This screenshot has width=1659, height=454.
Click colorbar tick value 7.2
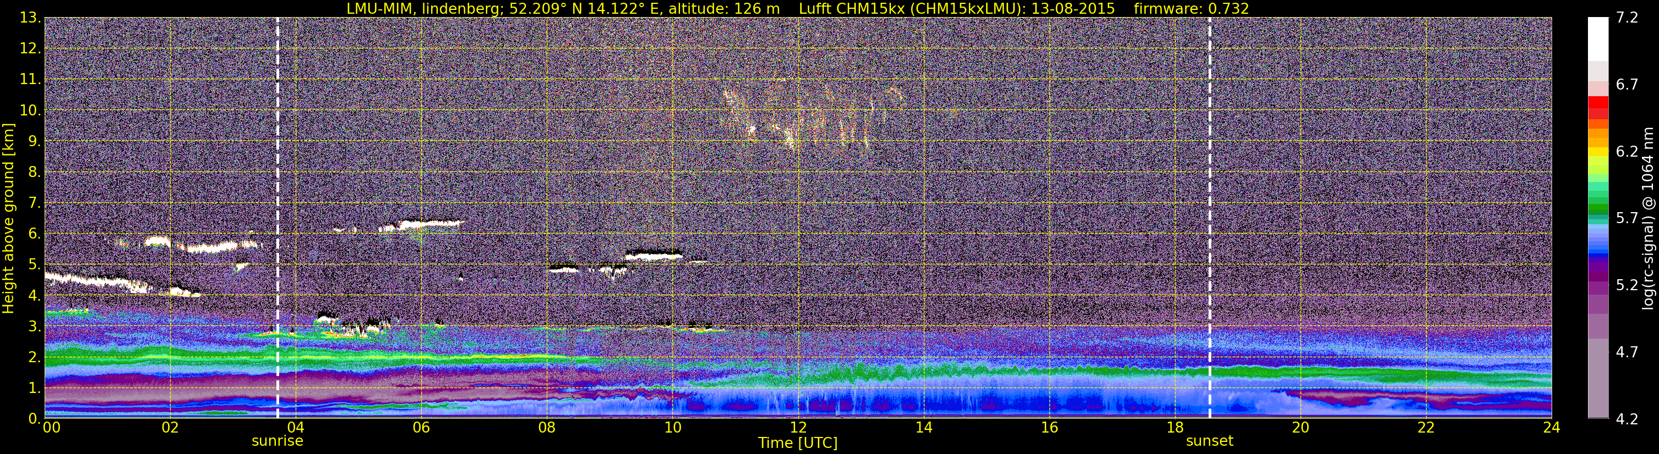1627,18
